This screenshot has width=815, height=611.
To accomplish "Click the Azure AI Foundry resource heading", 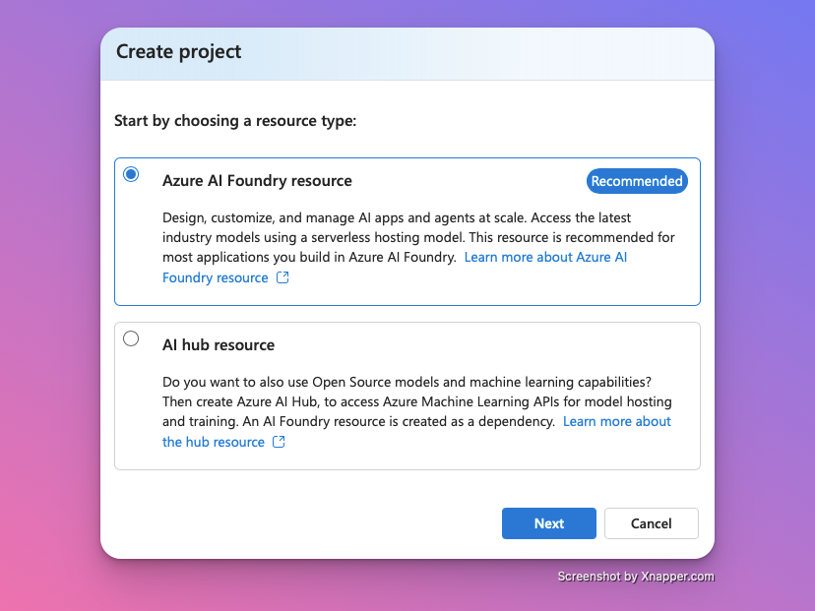I will [x=257, y=181].
